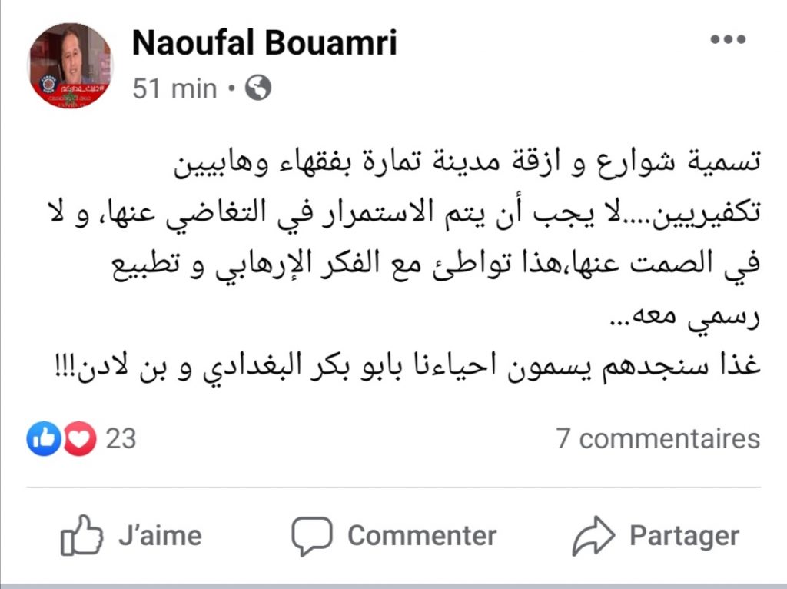This screenshot has height=589, width=787.
Task: Click the speech bubble icon beside Commenter
Action: (x=312, y=536)
